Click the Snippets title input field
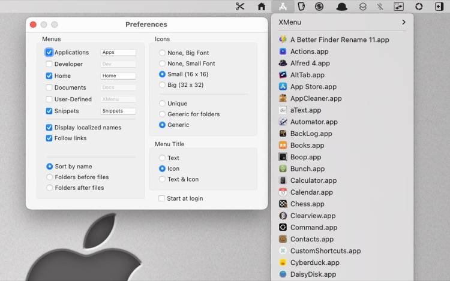 [118, 111]
